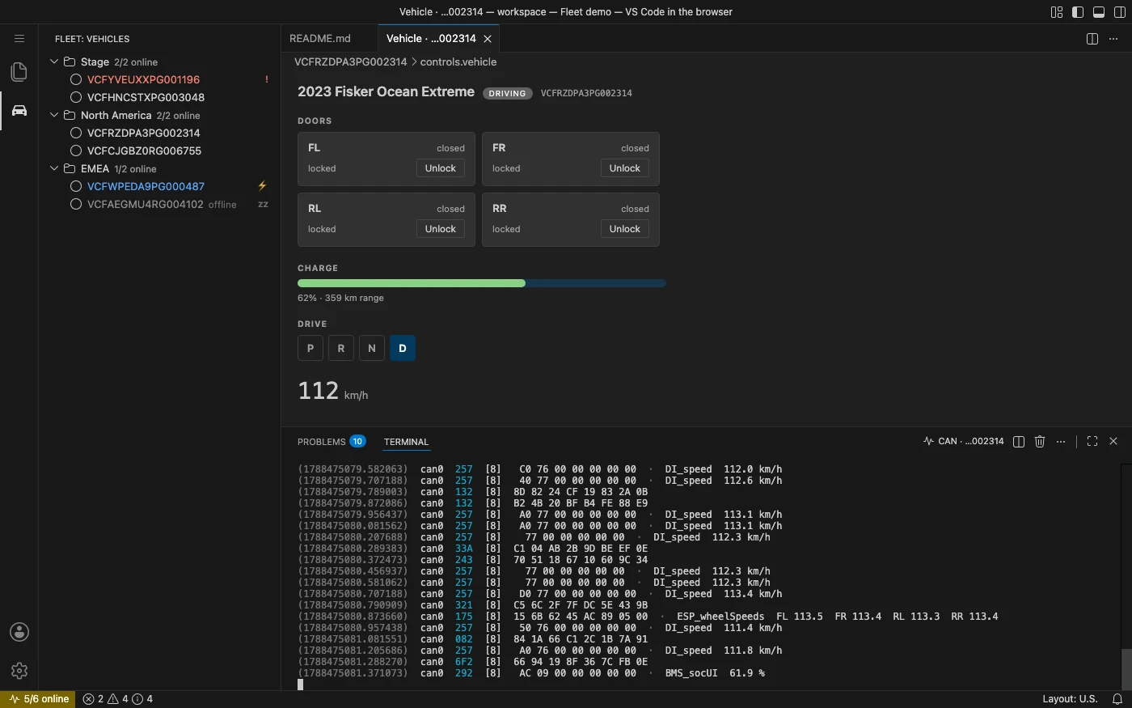
Task: Click the 2023 Fisker Ocean Extreme heading
Action: pos(386,91)
